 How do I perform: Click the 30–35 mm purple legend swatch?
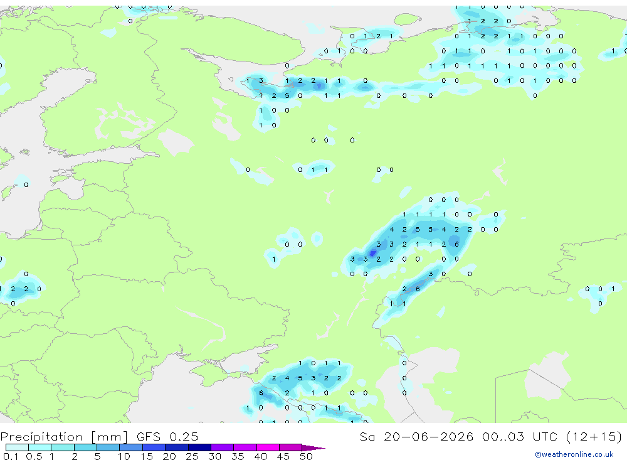[x=223, y=447]
